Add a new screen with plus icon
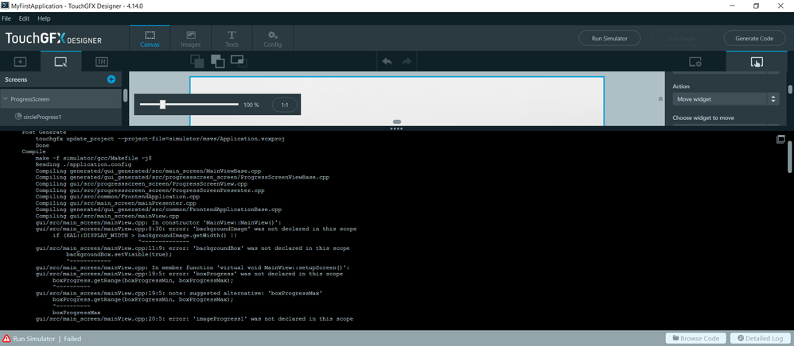 pyautogui.click(x=111, y=79)
